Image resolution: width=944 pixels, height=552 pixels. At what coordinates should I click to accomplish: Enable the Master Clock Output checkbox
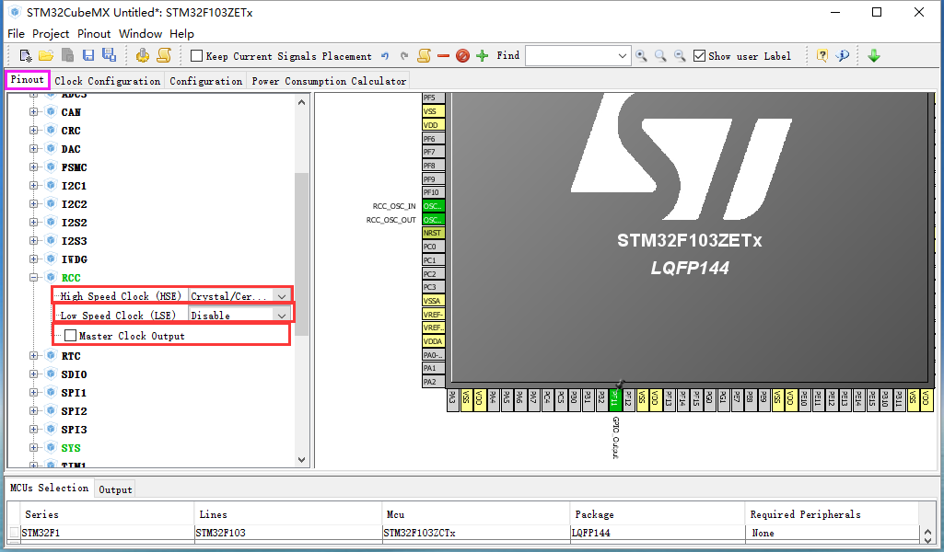[x=70, y=336]
